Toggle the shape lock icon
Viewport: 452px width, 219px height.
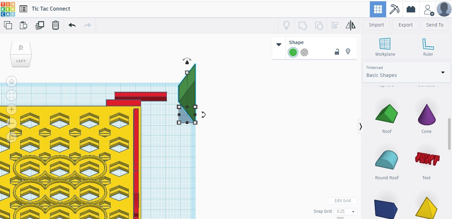tap(337, 52)
